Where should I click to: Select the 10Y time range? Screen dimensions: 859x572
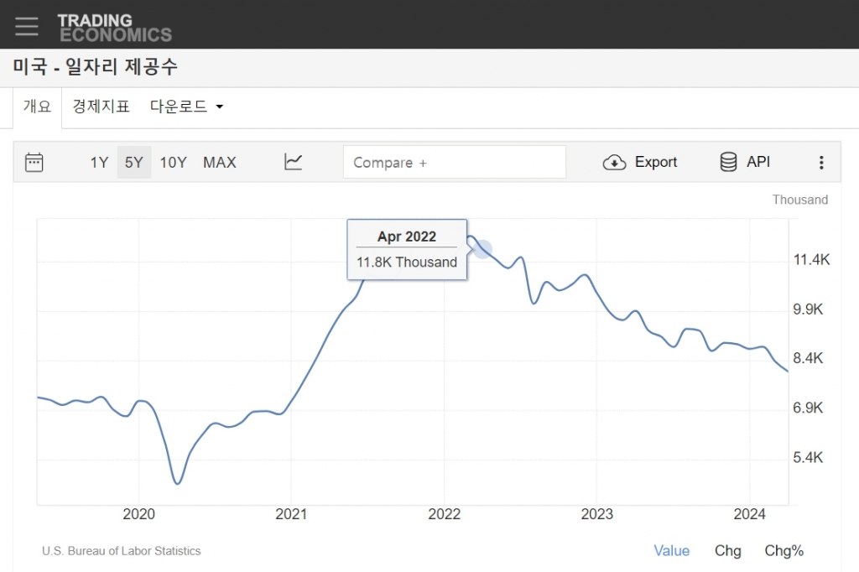point(173,163)
